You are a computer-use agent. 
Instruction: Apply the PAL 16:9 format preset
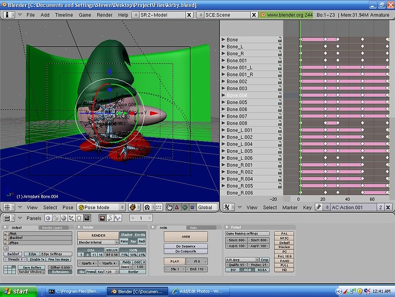[x=284, y=257]
